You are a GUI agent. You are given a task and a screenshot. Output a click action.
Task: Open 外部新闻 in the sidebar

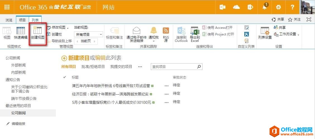(x=18, y=65)
